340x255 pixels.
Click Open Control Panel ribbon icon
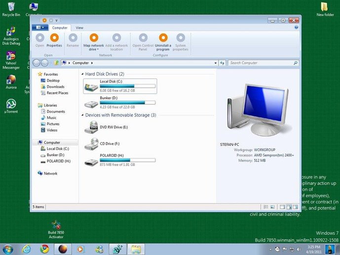143,37
